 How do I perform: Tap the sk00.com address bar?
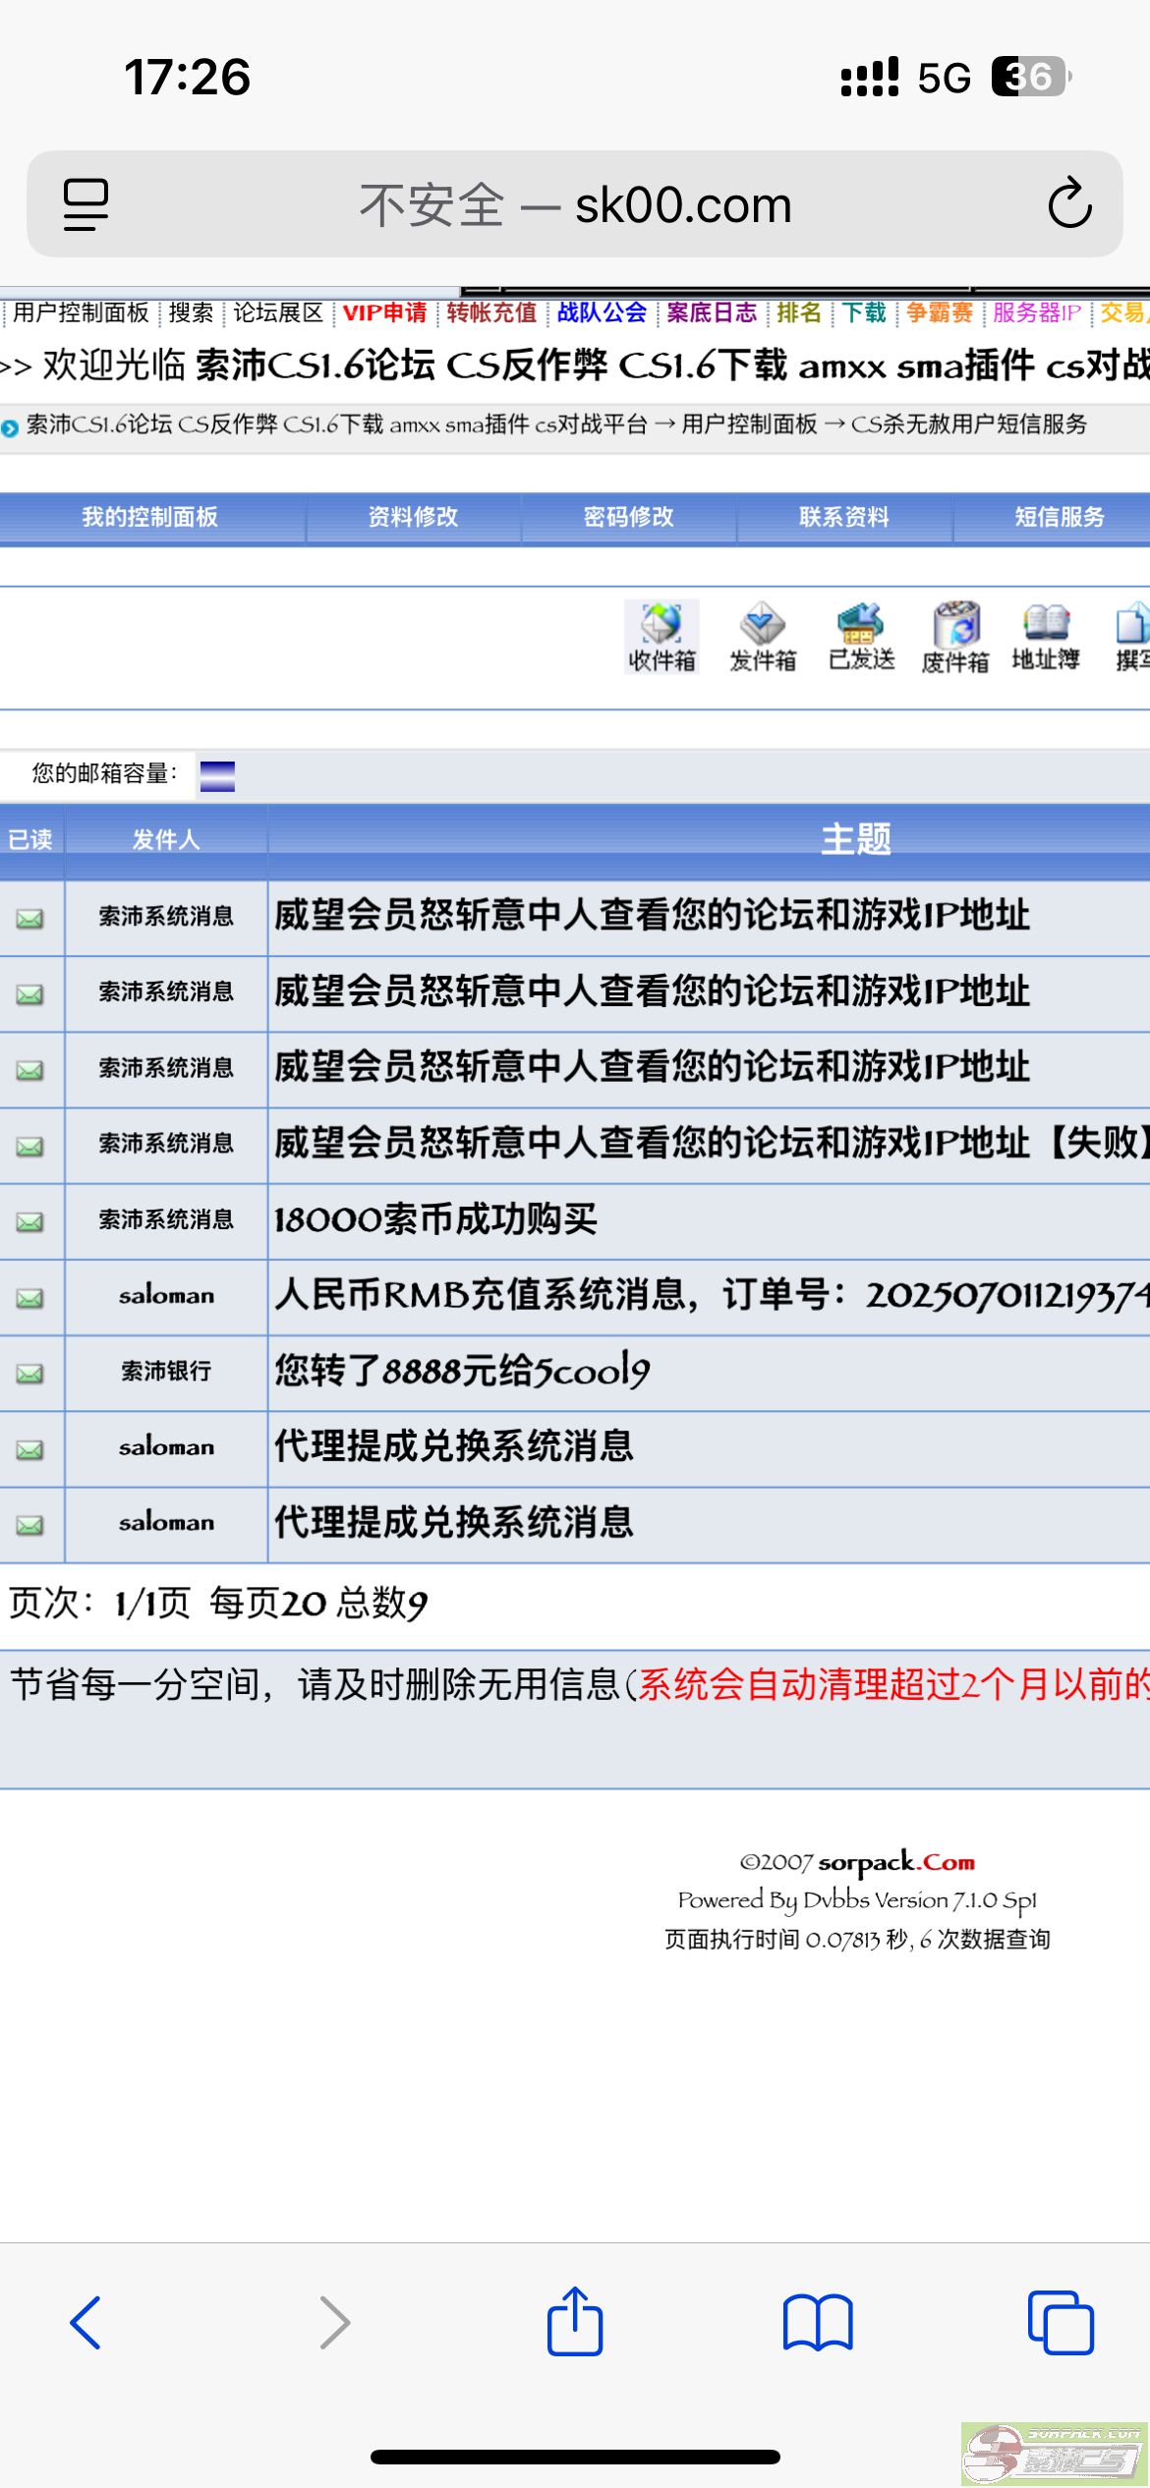click(x=575, y=204)
